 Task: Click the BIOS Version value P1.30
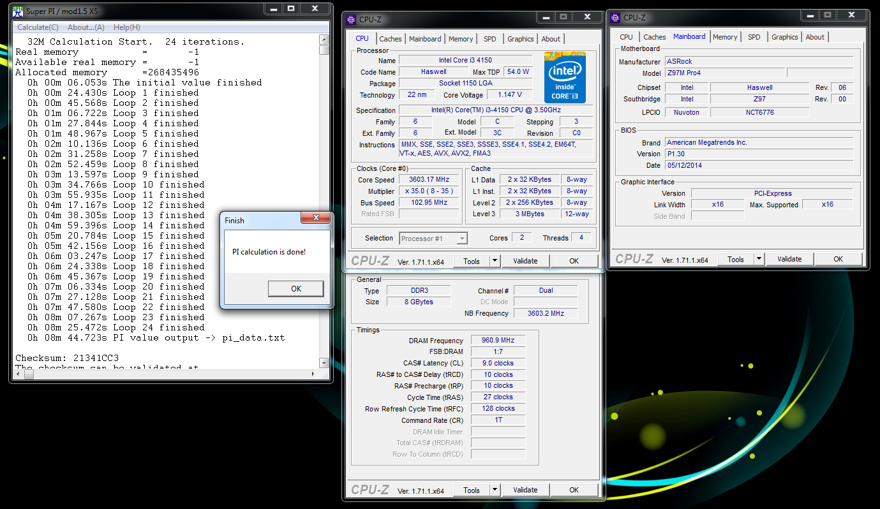coord(759,154)
